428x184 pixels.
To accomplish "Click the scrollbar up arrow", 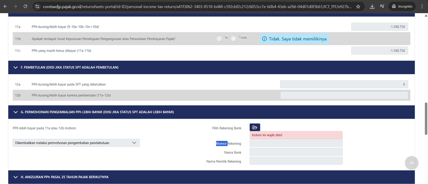I will coord(426,15).
